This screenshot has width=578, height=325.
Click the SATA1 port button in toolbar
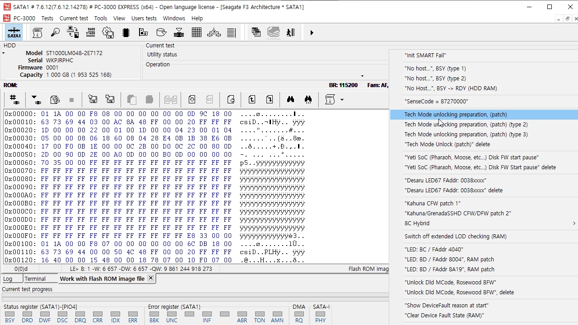[x=14, y=33]
